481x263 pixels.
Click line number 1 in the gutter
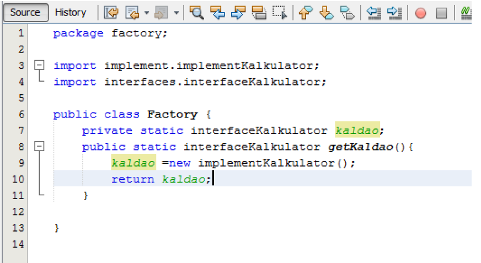[21, 33]
